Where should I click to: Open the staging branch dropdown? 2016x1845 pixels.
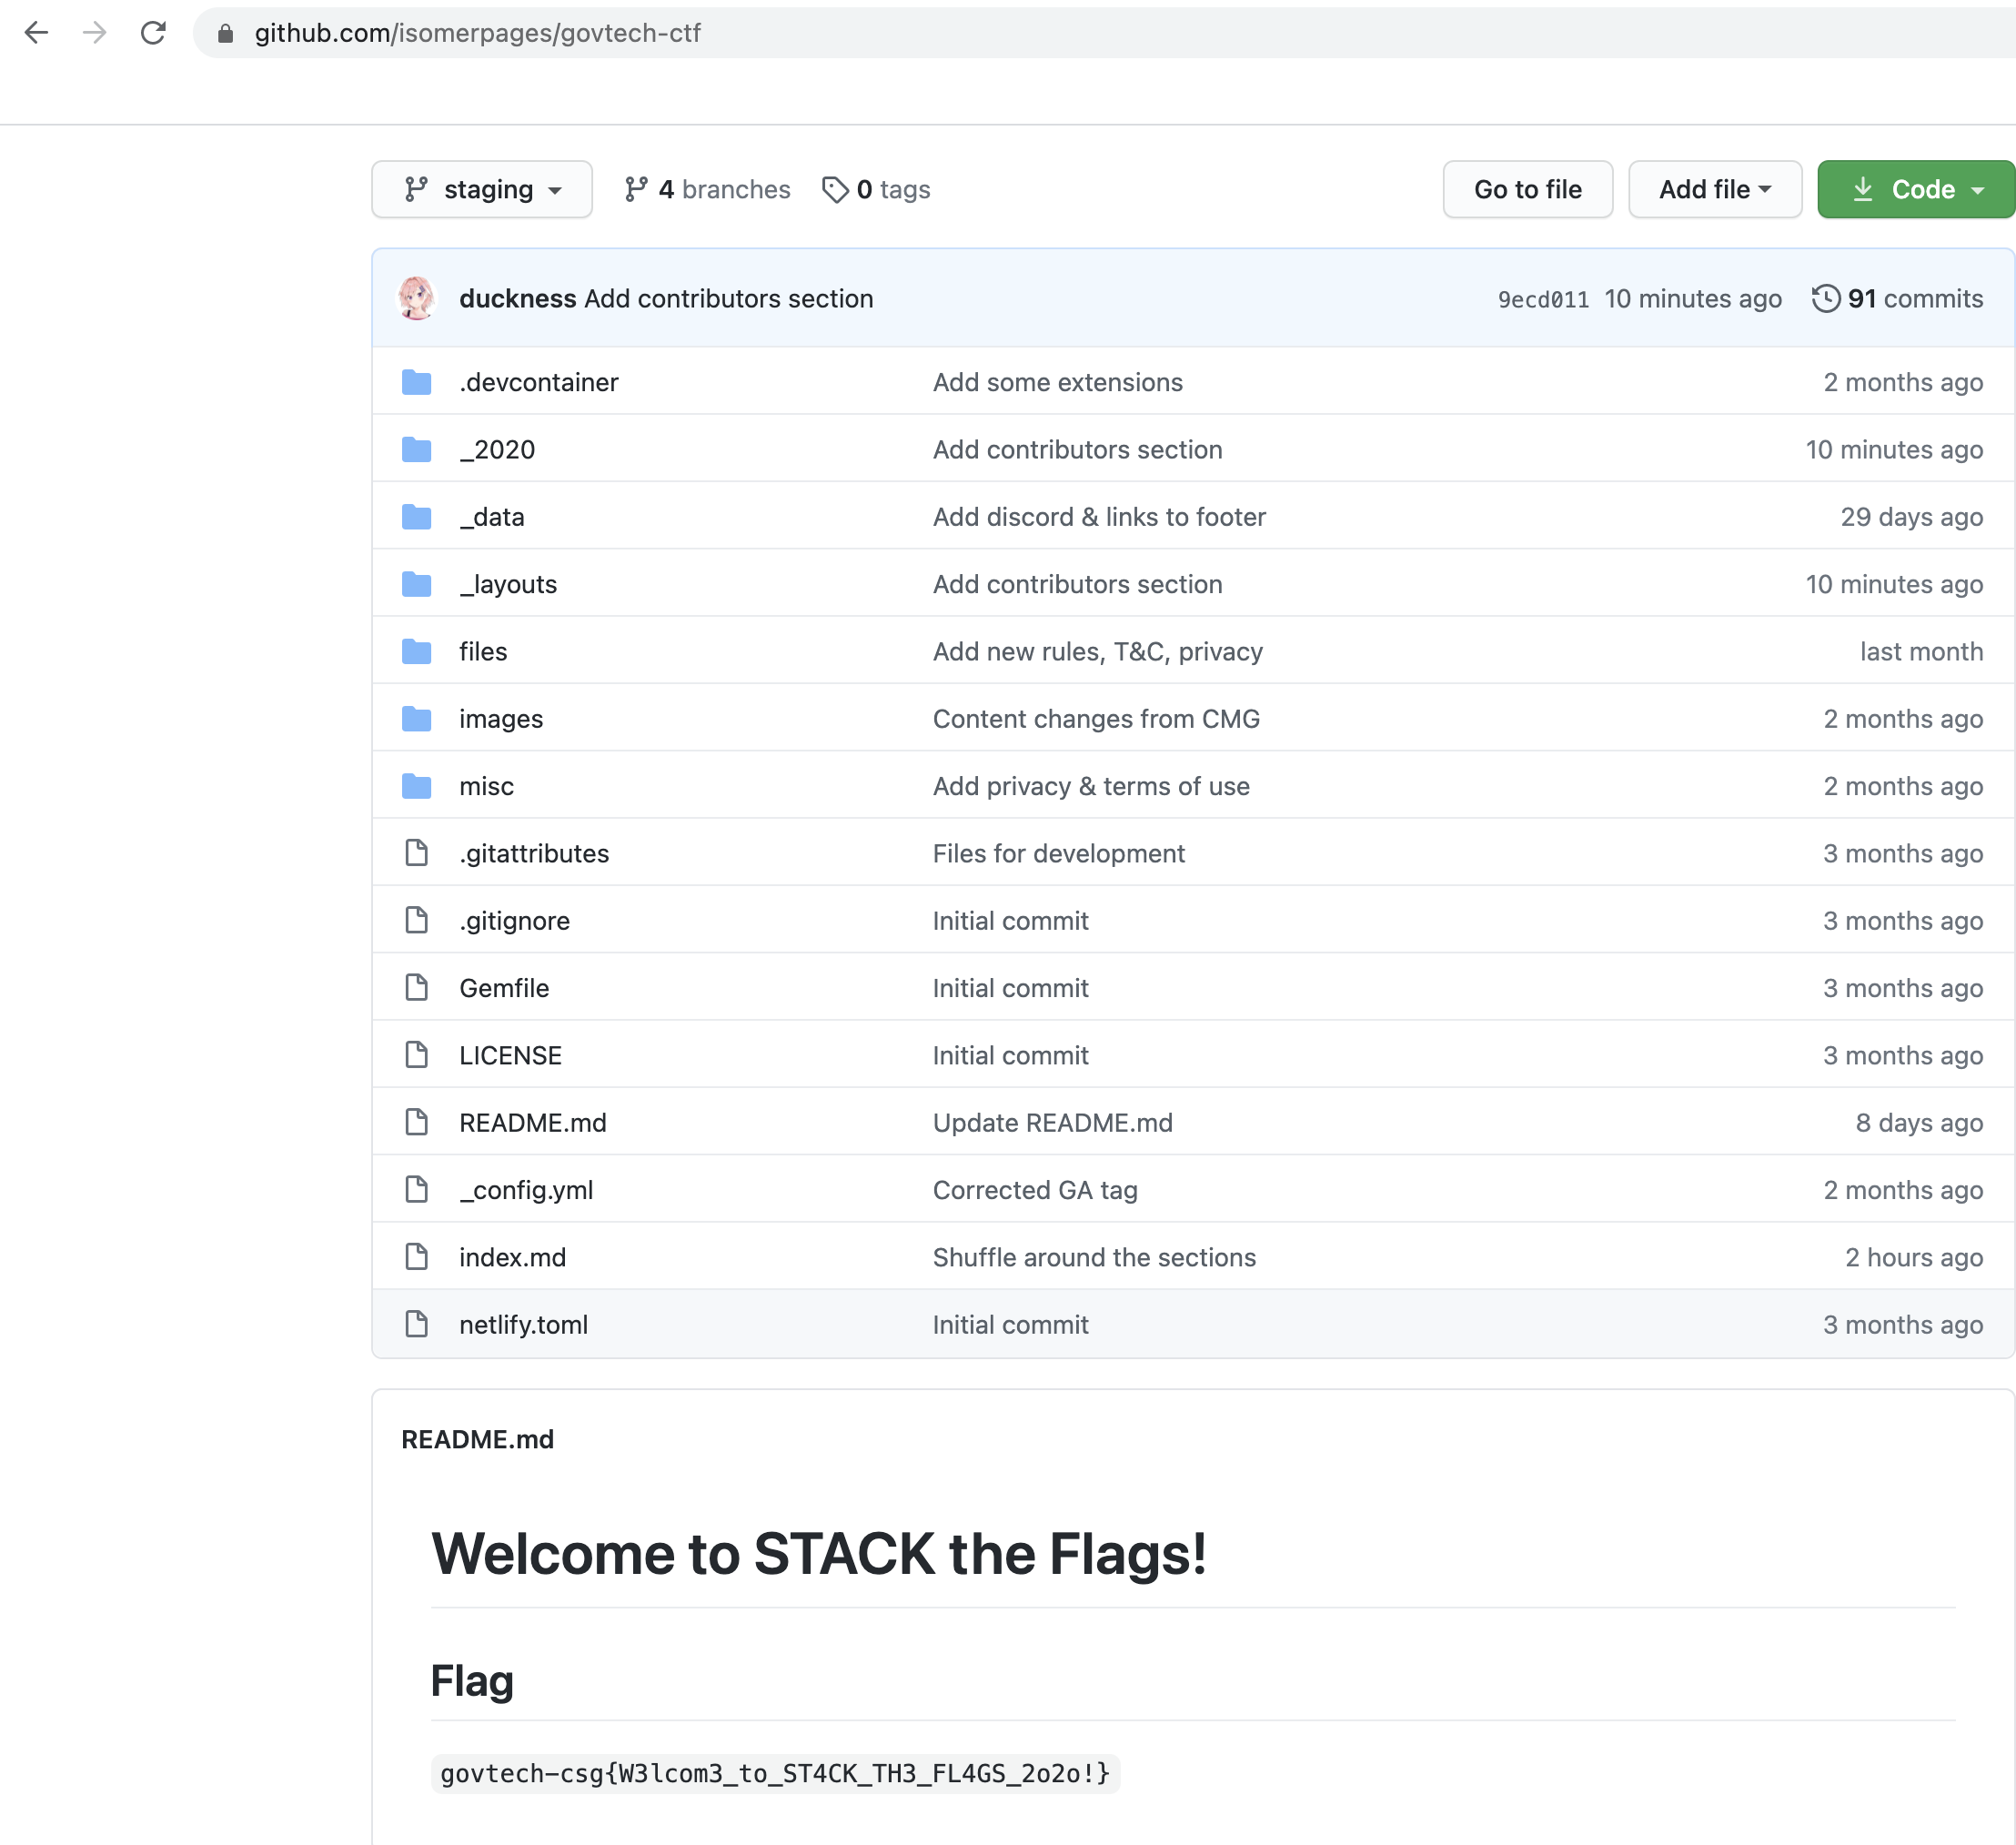tap(482, 189)
